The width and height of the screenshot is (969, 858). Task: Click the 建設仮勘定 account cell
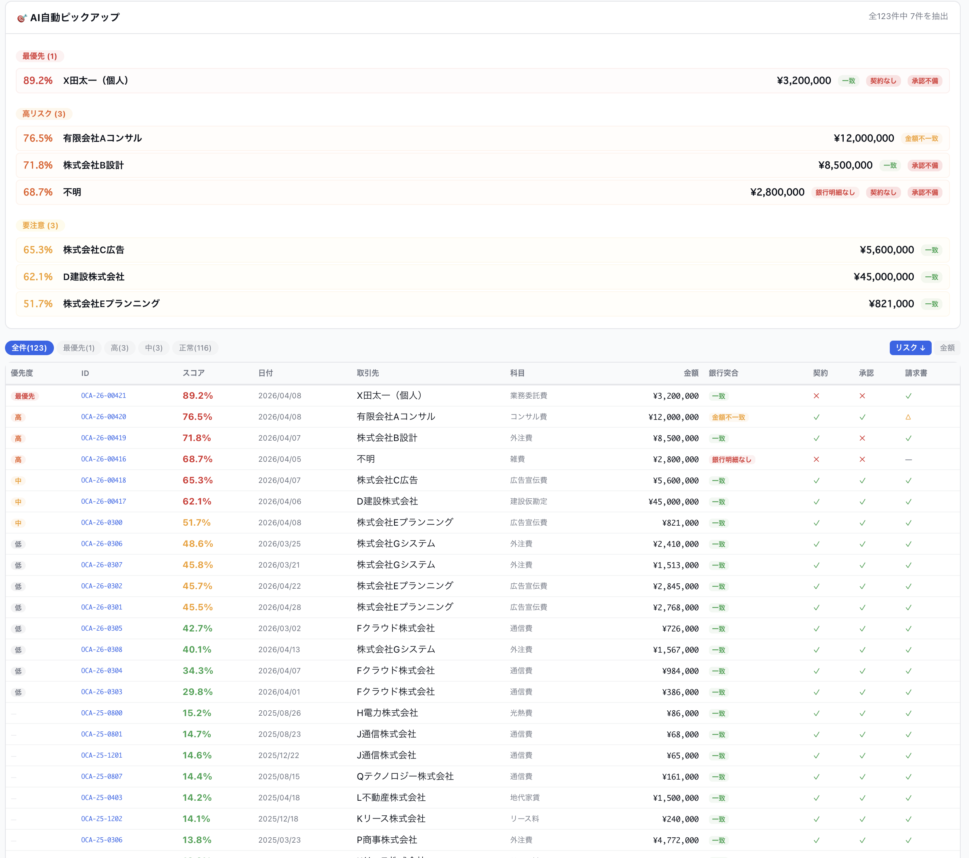528,502
